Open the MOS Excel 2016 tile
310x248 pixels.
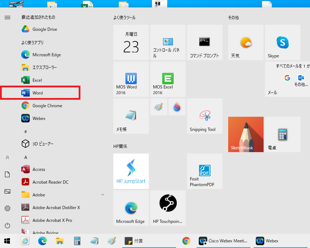coord(168,79)
